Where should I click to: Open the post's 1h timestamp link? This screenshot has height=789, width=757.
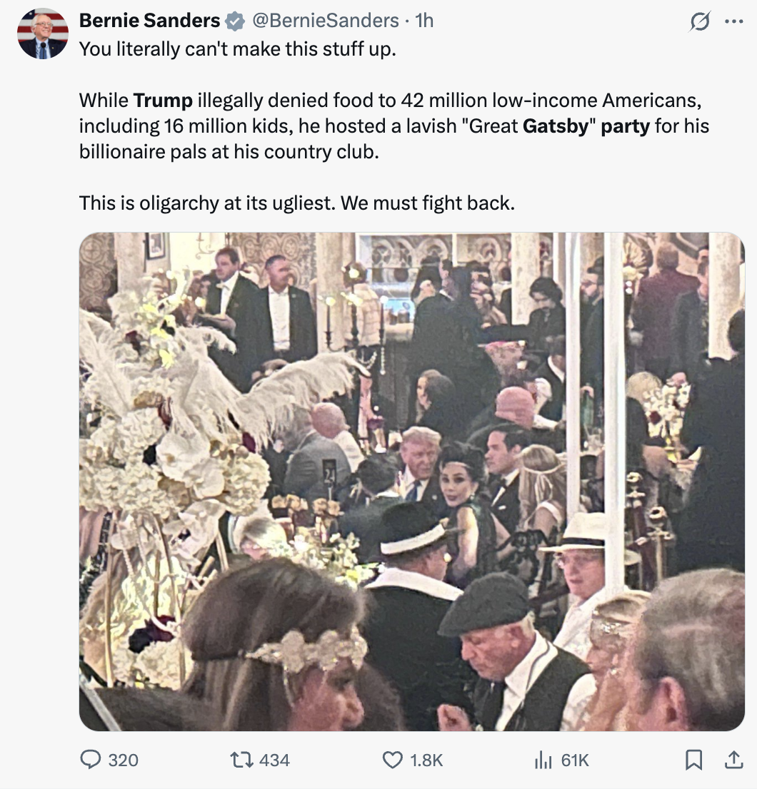tap(424, 21)
